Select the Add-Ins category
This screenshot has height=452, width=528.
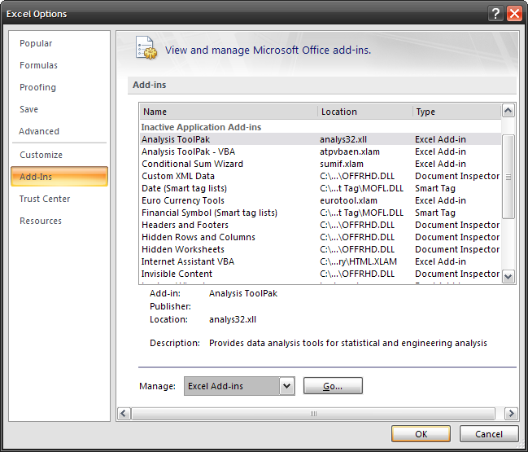tap(59, 176)
